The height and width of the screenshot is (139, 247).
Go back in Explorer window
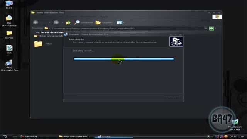point(36,22)
